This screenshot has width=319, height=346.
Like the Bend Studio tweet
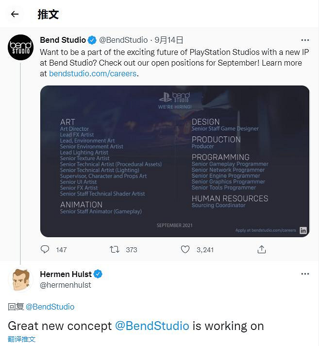(x=185, y=249)
